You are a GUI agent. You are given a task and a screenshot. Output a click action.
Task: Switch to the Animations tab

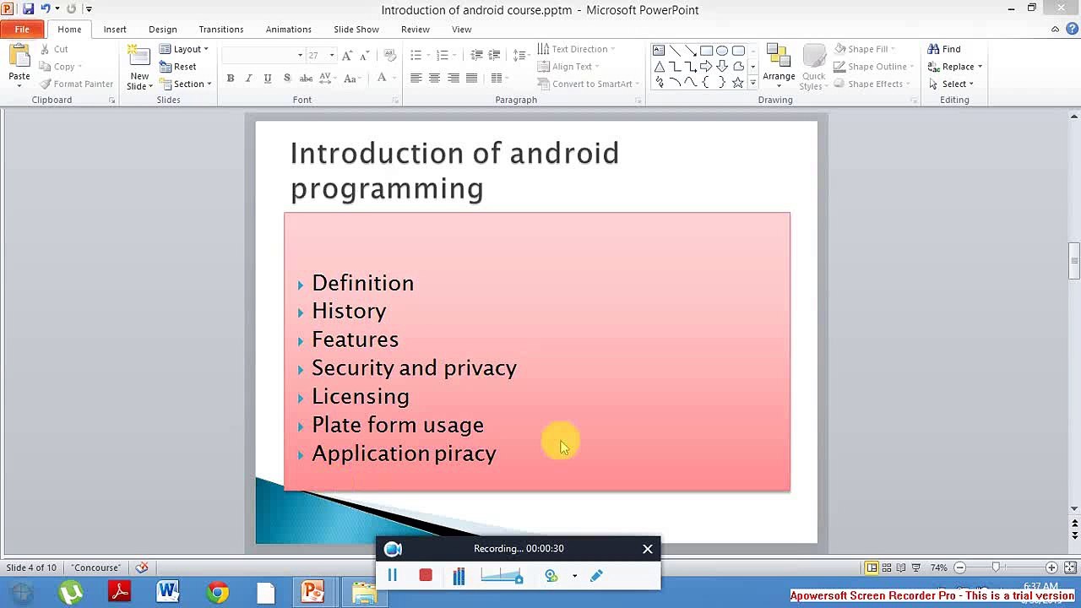[x=289, y=30]
